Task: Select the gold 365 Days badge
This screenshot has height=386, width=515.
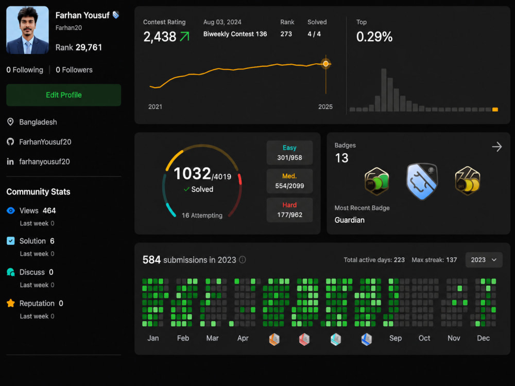Action: tap(468, 181)
